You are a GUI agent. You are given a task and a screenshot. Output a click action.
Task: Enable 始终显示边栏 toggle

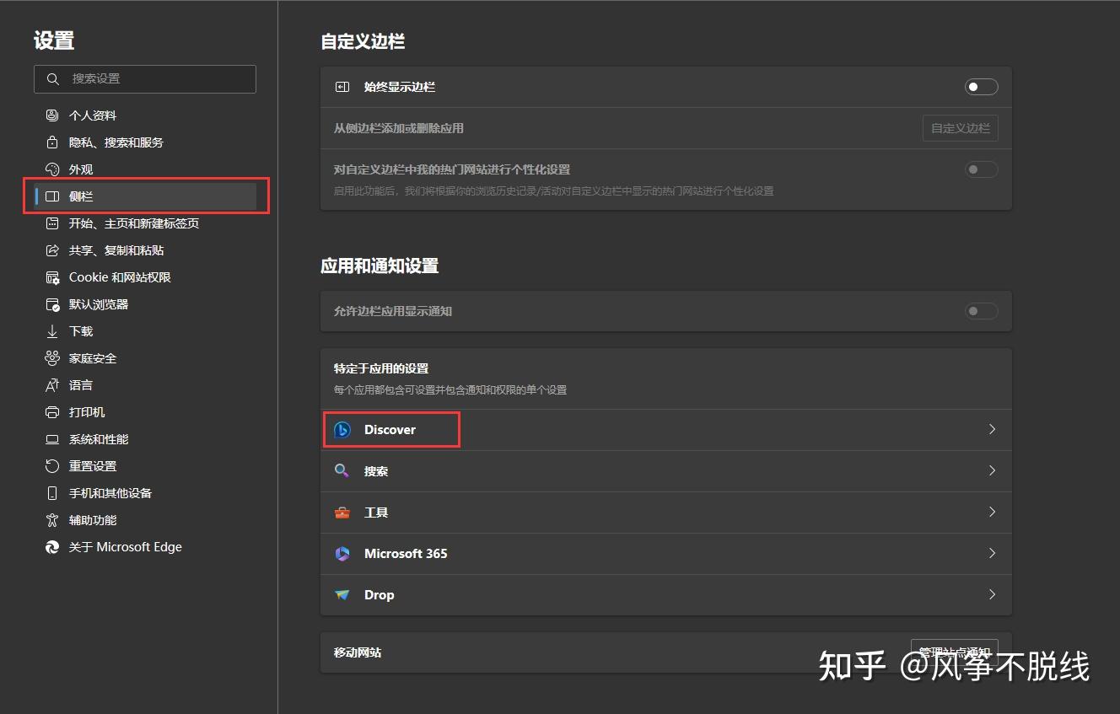(981, 86)
